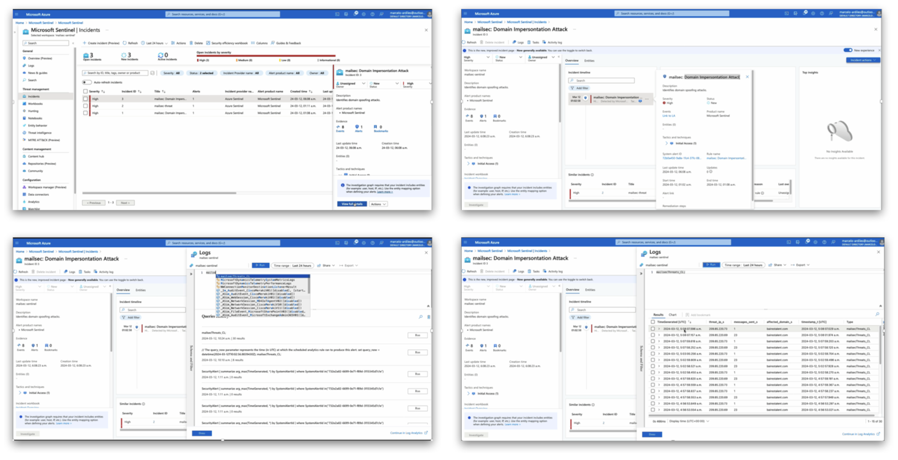Open Content hub in the Sentinel sidebar
This screenshot has width=898, height=460.
[x=36, y=157]
